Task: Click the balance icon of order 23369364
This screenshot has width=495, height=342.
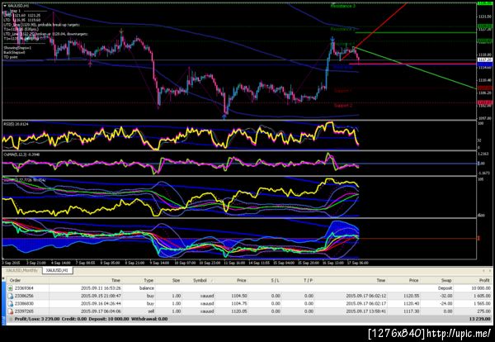Action: [x=10, y=288]
